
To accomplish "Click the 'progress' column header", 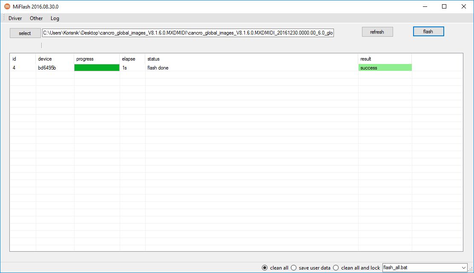I will click(x=97, y=59).
